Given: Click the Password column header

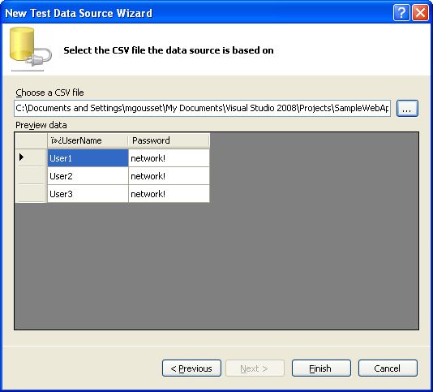Looking at the screenshot, I should 169,140.
